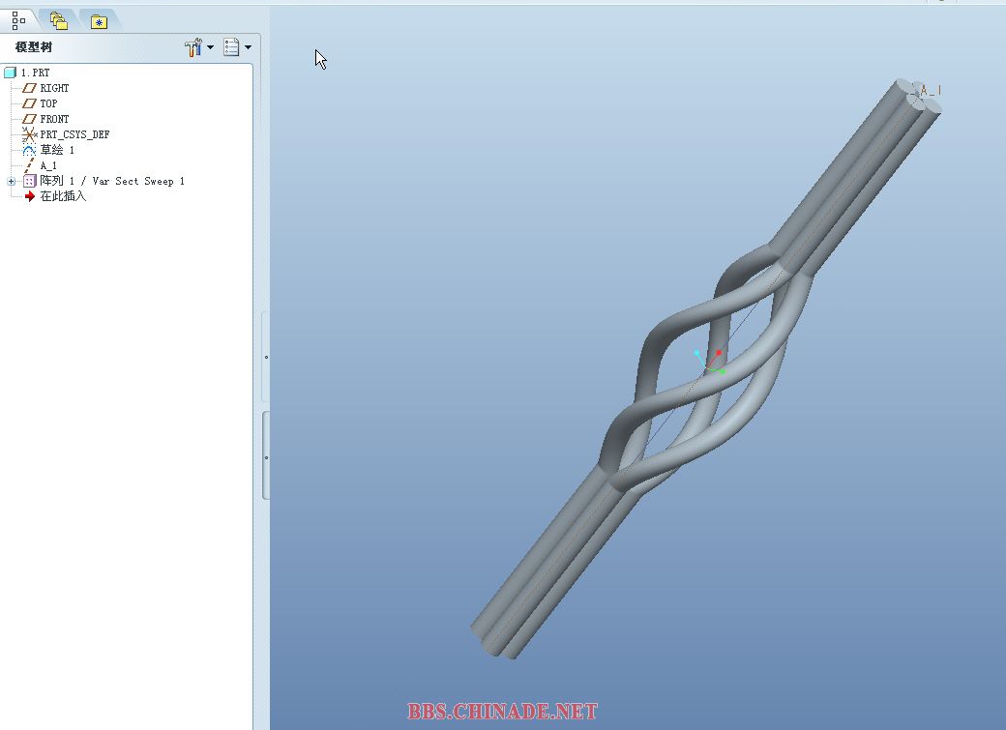Select the 草绘 1 sketch feature
This screenshot has height=730, width=1006.
57,150
